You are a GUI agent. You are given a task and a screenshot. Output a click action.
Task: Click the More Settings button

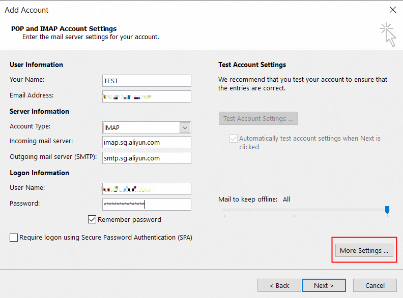pyautogui.click(x=364, y=251)
